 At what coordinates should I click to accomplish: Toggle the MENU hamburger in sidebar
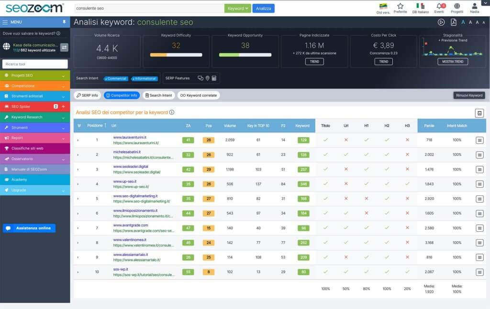5,22
